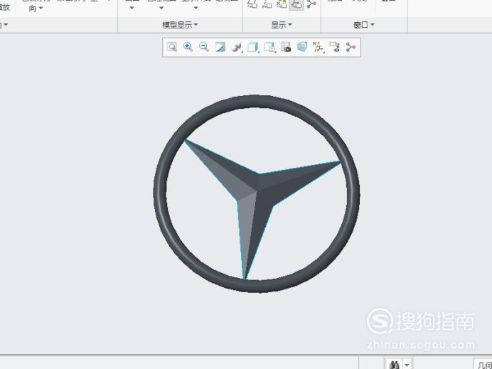Toggle the plane display icon in ribbon

tap(252, 4)
